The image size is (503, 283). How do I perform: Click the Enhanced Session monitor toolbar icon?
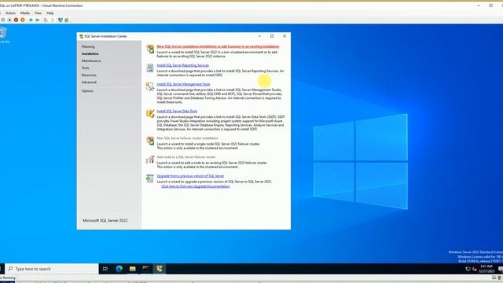61,20
